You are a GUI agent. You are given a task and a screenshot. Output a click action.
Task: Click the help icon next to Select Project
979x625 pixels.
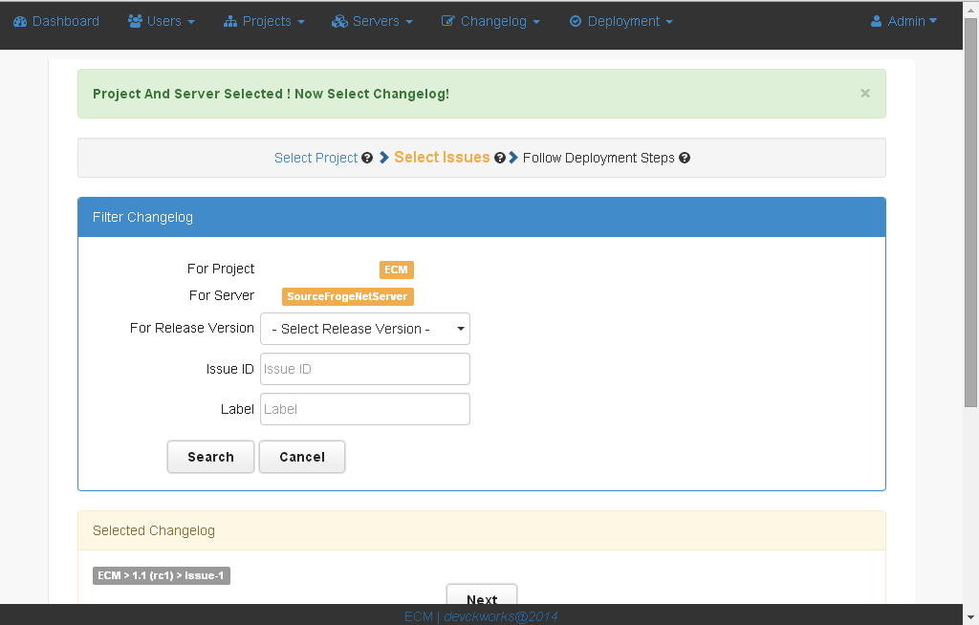pos(368,158)
